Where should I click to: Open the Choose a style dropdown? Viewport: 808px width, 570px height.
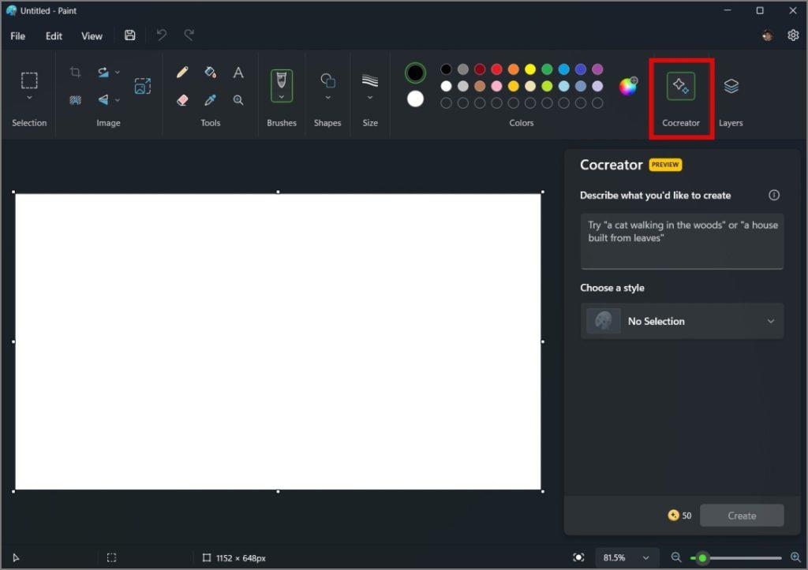point(682,321)
